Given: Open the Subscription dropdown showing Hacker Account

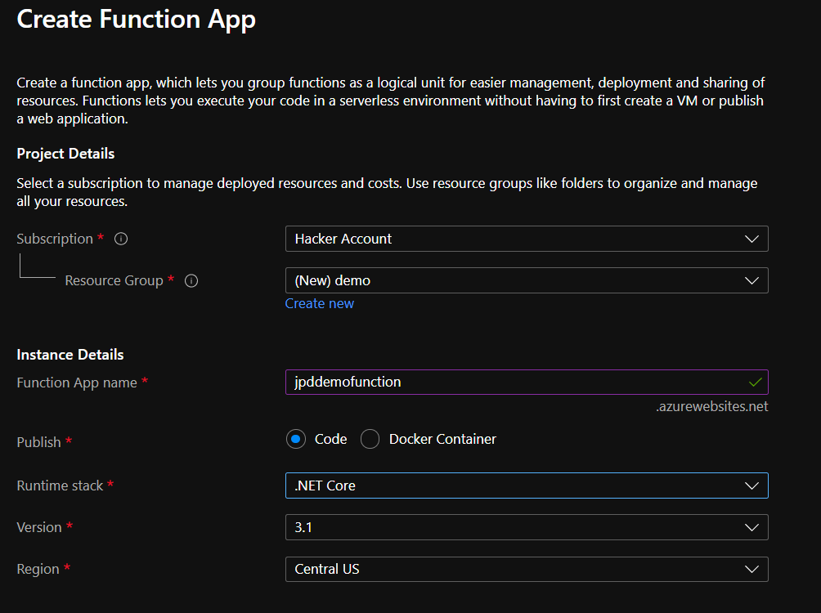Looking at the screenshot, I should pos(526,239).
